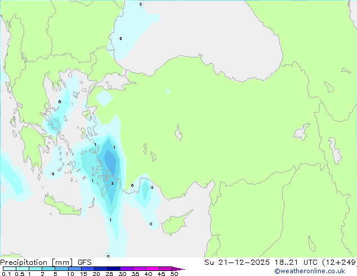The width and height of the screenshot is (357, 276).
Task: Click the darkest blue precipitation core on the map
Action: (x=111, y=161)
